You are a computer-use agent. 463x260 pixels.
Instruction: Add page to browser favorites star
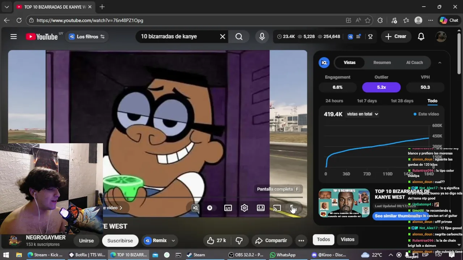[x=368, y=21]
